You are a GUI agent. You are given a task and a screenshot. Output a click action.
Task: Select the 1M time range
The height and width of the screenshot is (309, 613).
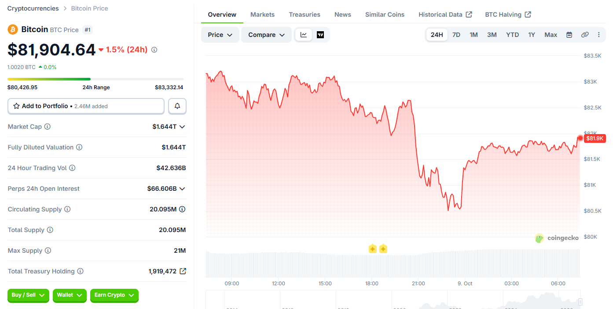click(474, 35)
